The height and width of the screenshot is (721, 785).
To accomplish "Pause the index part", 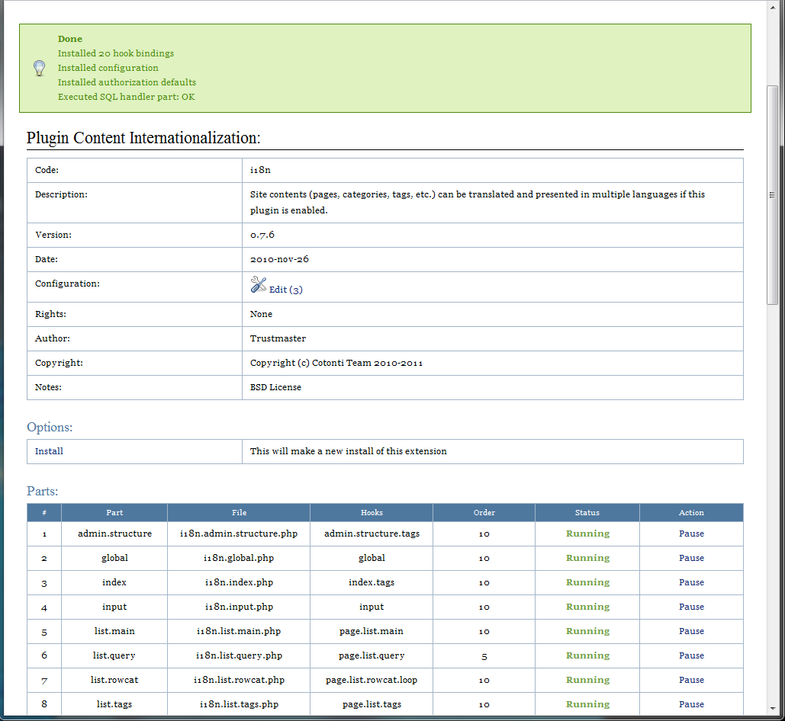I will point(691,582).
